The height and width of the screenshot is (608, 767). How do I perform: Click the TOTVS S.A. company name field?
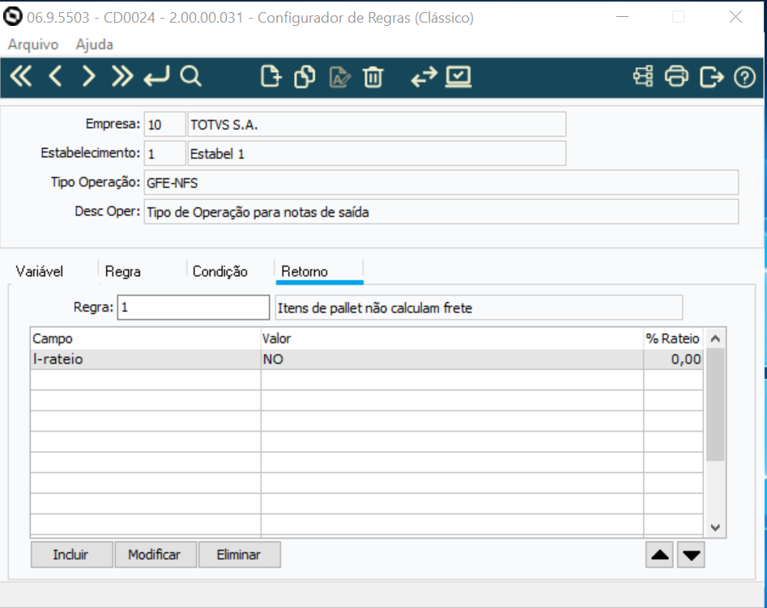tap(377, 125)
